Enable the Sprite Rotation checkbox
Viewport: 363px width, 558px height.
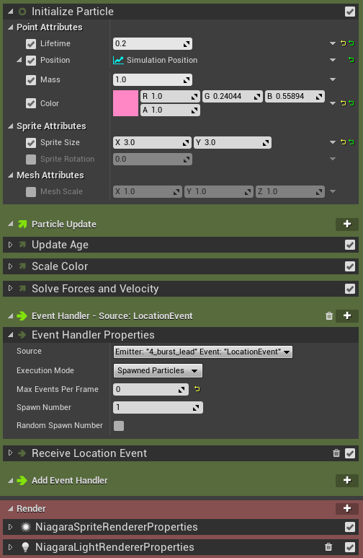pos(31,159)
